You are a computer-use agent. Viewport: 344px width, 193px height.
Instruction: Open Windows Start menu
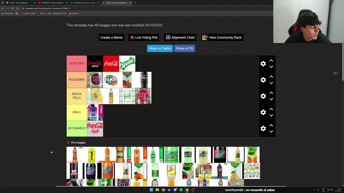[151, 190]
